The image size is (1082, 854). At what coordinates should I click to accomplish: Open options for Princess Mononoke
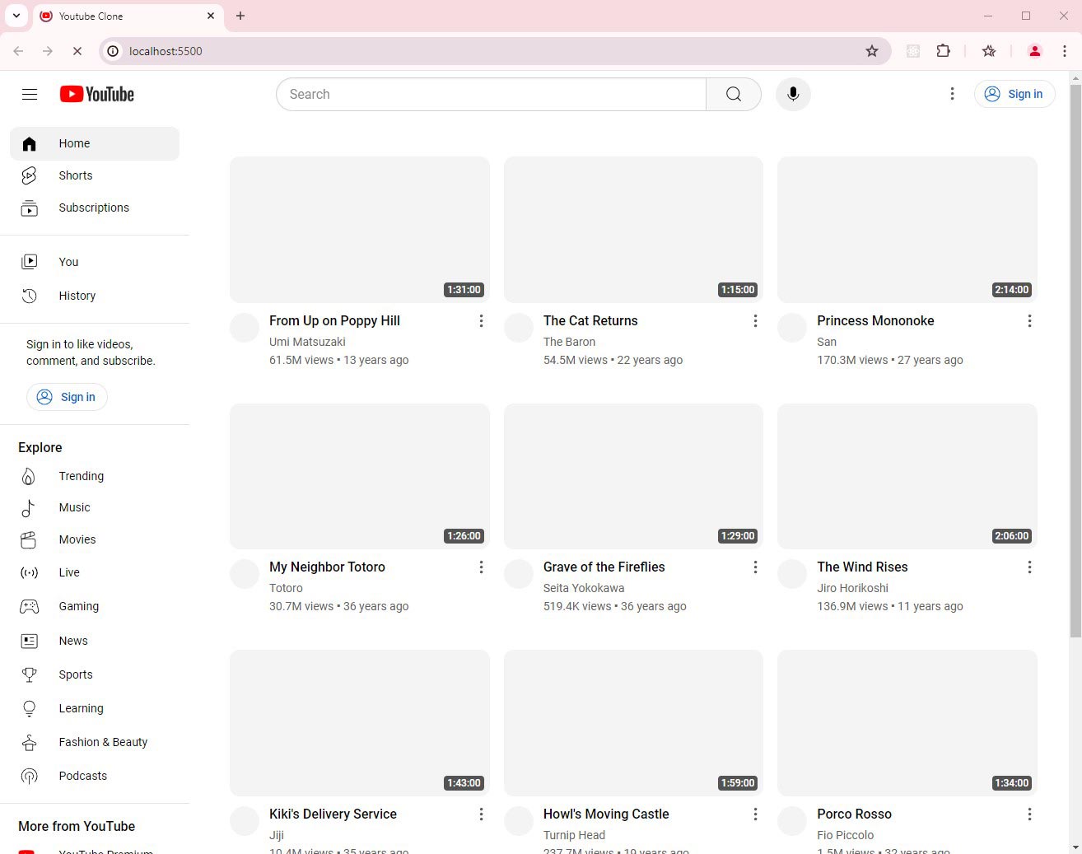[1029, 321]
